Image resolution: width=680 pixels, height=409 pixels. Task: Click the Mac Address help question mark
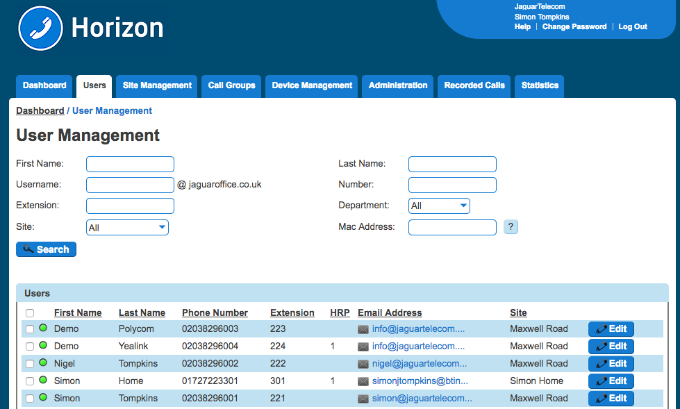511,226
